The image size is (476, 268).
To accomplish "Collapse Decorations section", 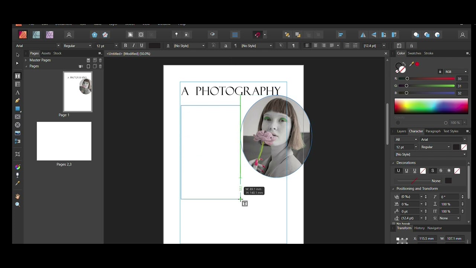I will click(393, 163).
